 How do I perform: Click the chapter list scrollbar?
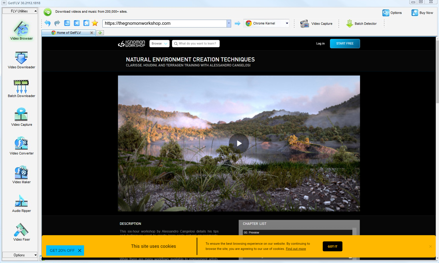(x=354, y=232)
